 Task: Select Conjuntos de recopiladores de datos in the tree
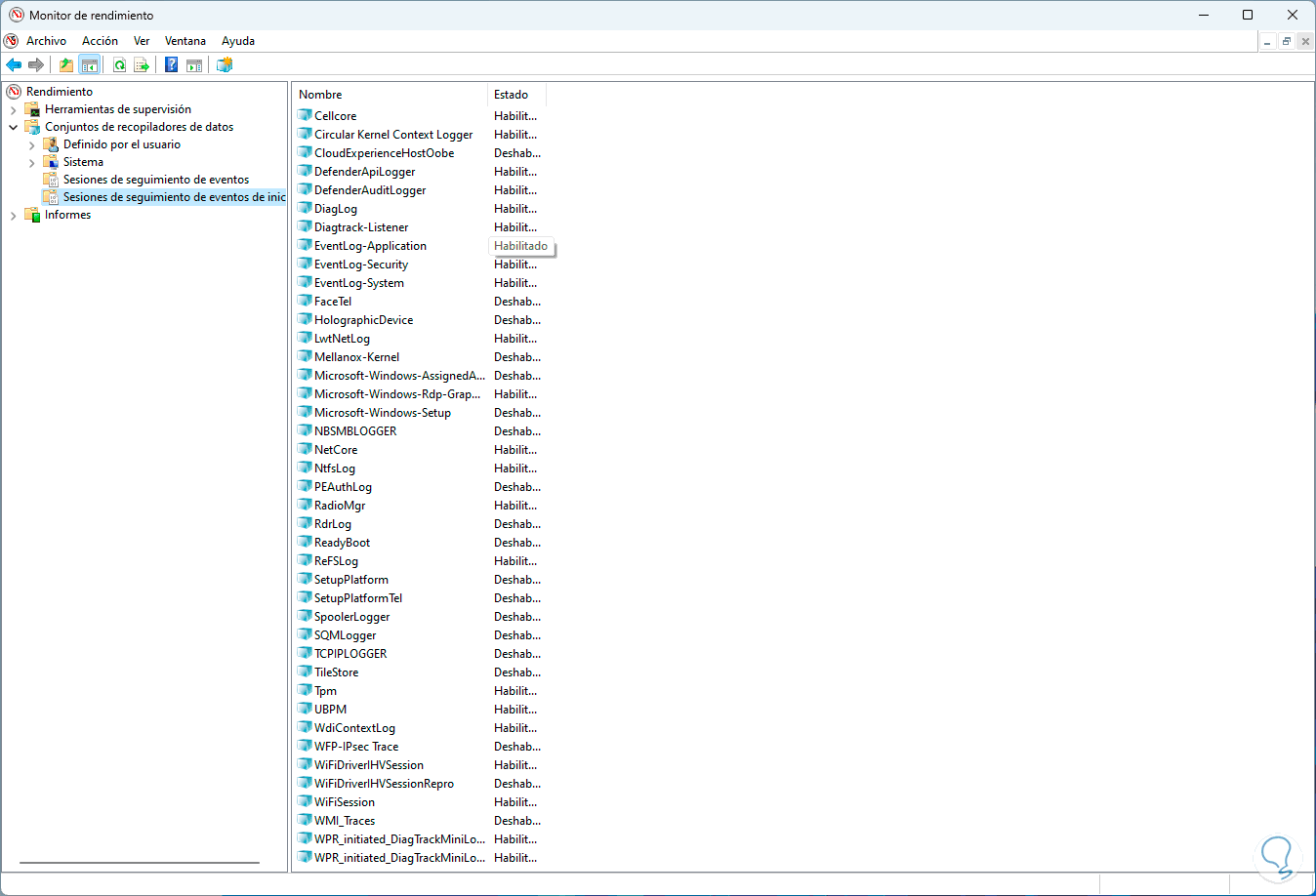pos(139,127)
